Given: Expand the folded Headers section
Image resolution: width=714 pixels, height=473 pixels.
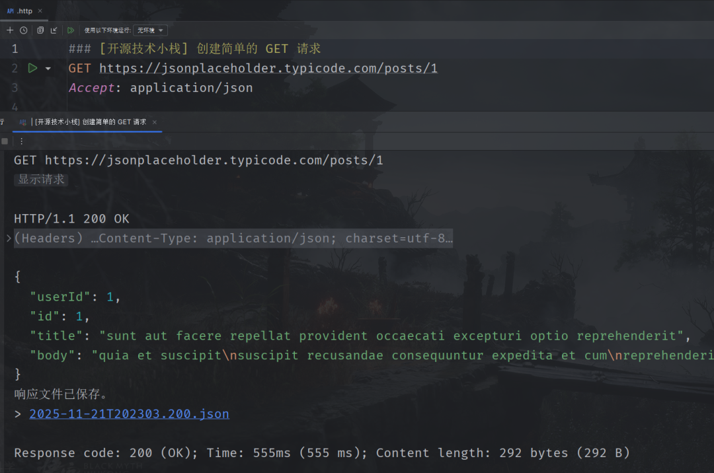Looking at the screenshot, I should (x=9, y=238).
